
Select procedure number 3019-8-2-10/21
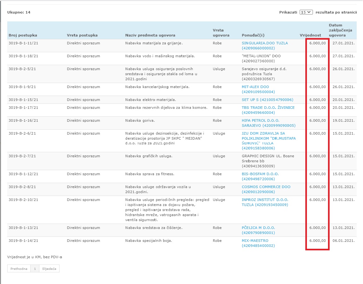point(23,200)
